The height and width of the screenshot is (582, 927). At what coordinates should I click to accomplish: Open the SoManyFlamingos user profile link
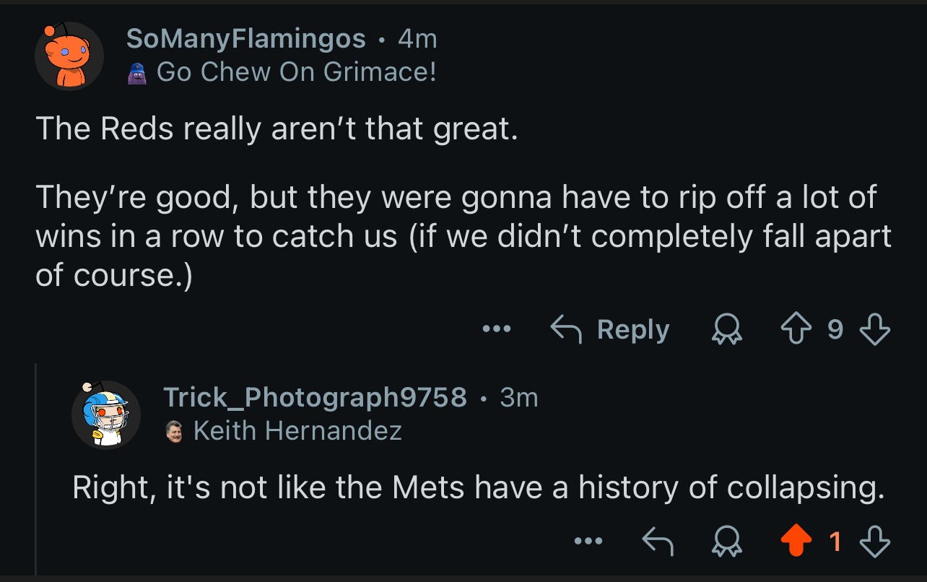tap(245, 39)
